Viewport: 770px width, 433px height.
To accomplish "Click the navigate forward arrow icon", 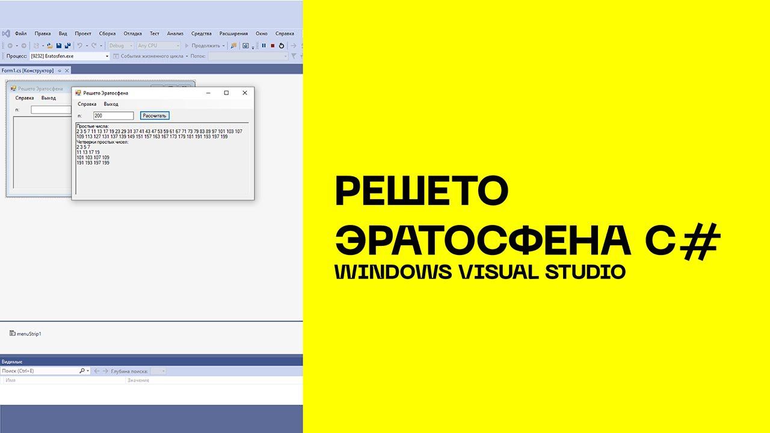I will tap(23, 46).
